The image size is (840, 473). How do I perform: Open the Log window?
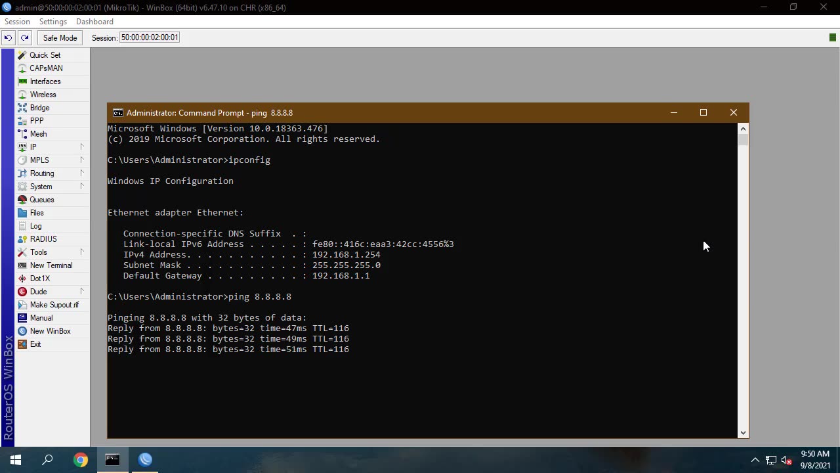tap(35, 226)
